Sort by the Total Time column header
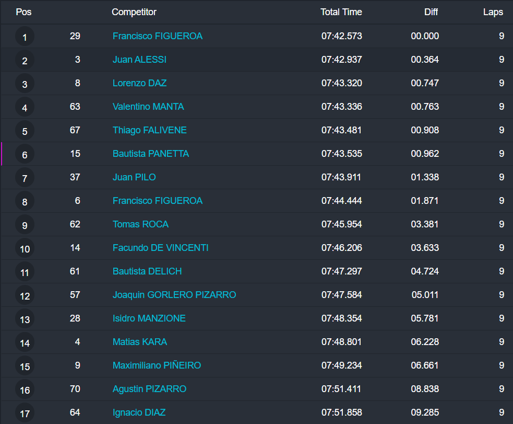 click(341, 12)
